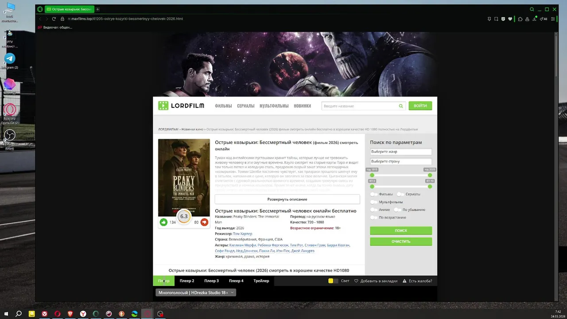567x319 pixels.
Task: Toggle the Свет light switch
Action: pos(333,281)
